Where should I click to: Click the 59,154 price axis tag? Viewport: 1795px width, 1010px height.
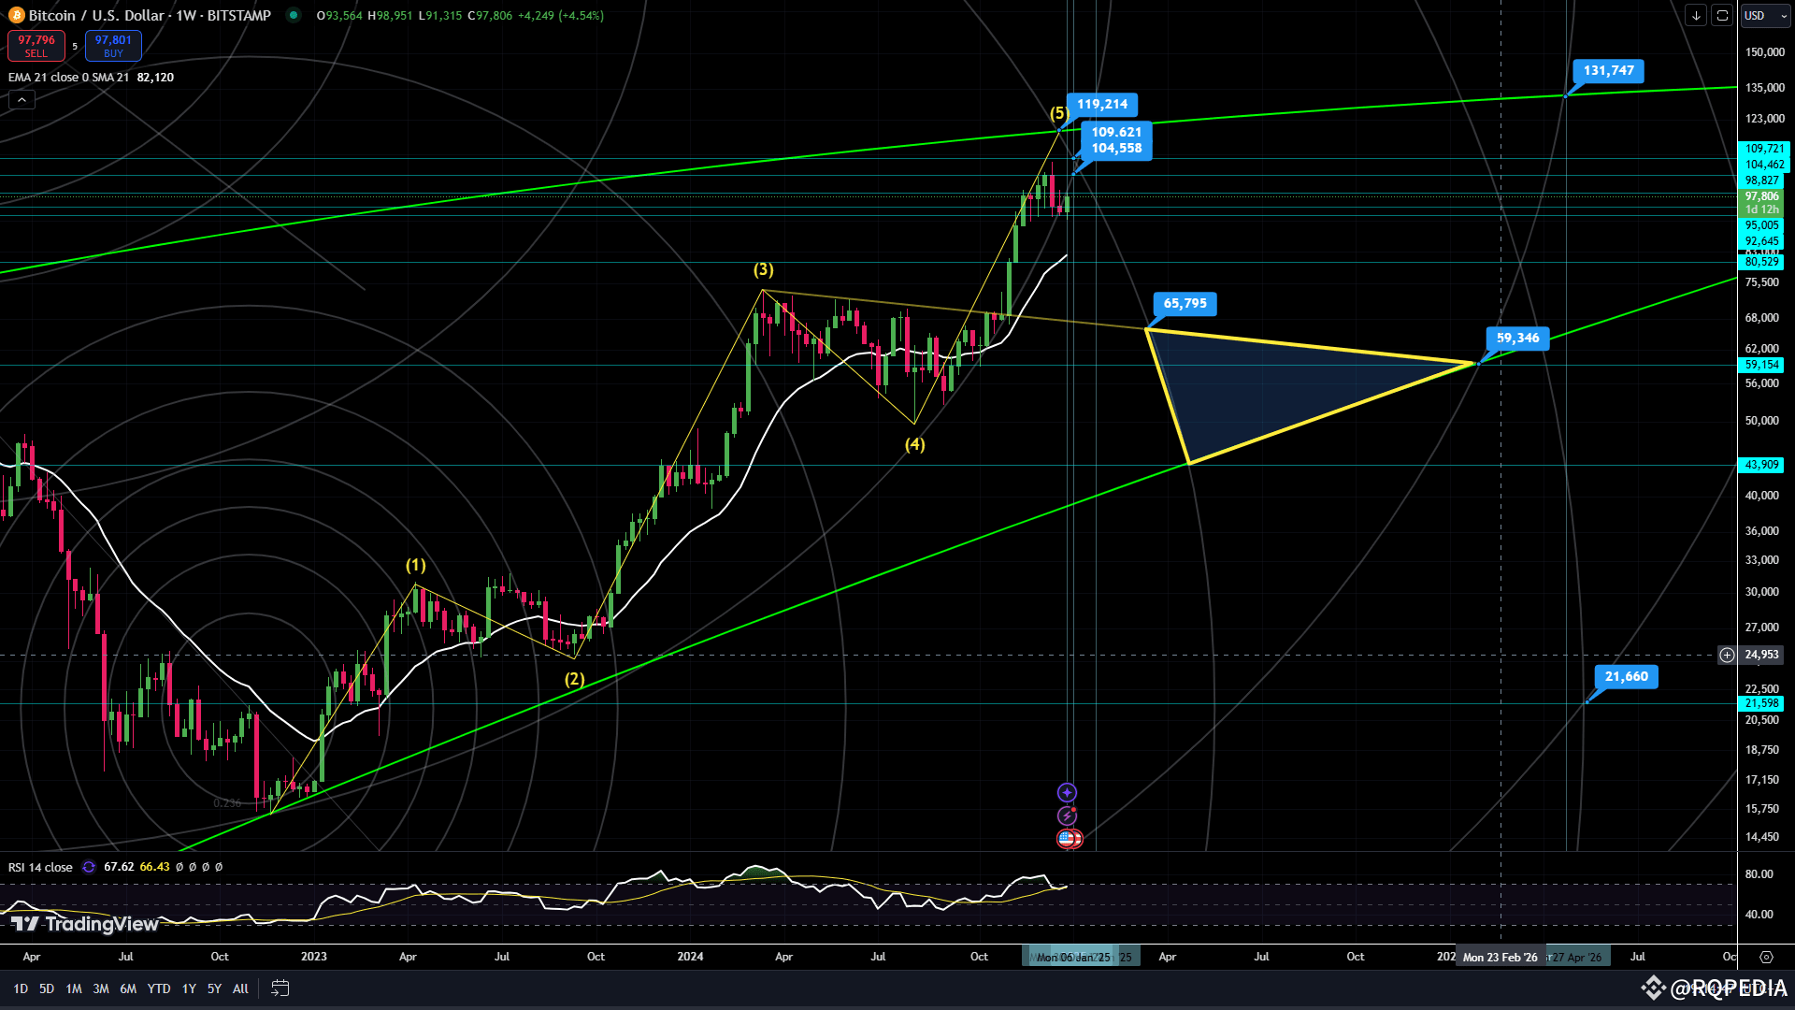(x=1761, y=365)
